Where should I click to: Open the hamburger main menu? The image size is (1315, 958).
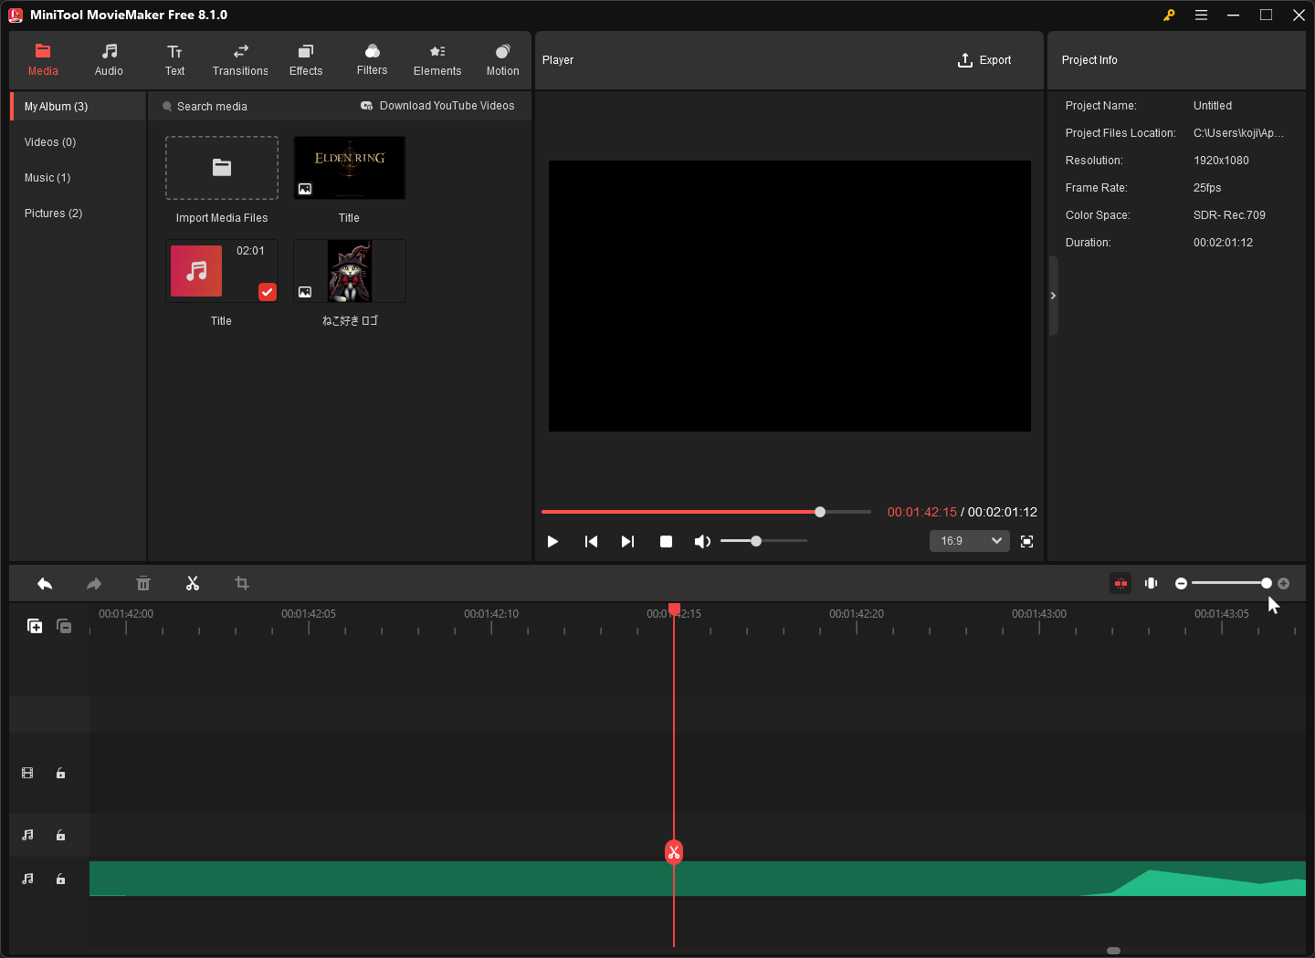pos(1202,16)
